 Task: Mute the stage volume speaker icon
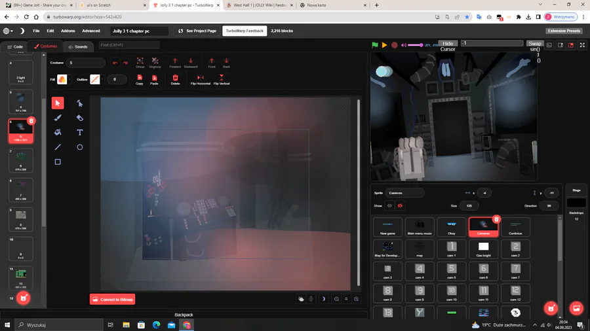[x=404, y=45]
